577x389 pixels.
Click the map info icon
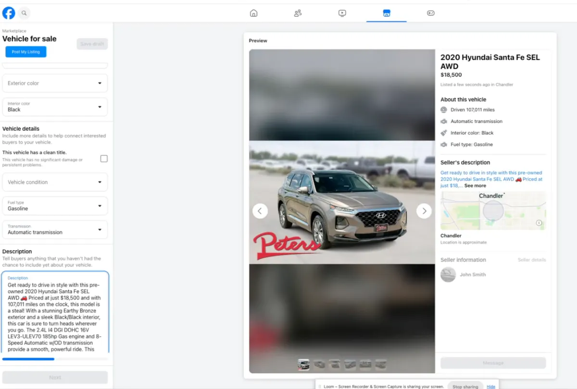pos(539,223)
